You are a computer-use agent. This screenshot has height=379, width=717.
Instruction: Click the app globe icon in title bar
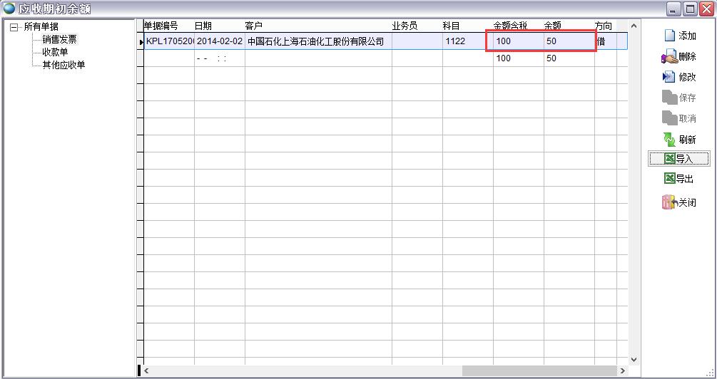click(x=9, y=9)
